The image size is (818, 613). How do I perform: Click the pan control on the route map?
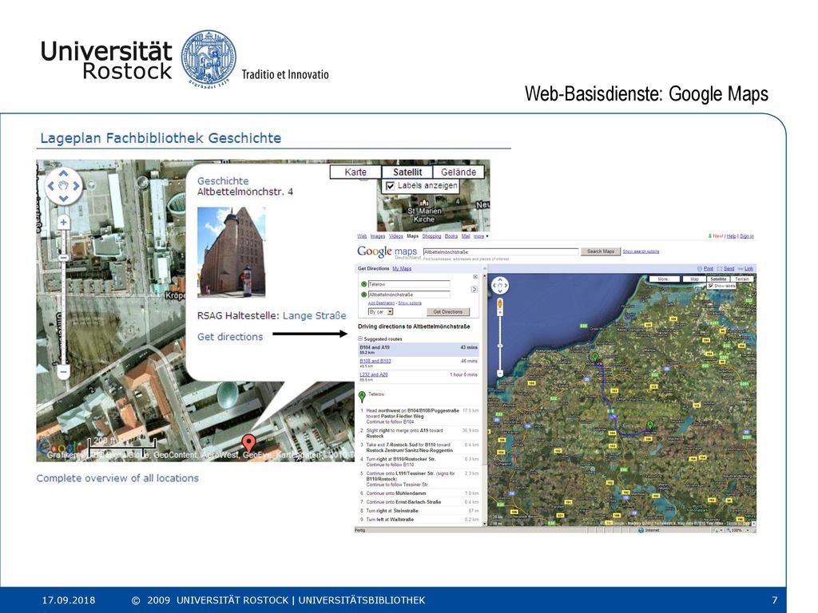click(x=500, y=285)
